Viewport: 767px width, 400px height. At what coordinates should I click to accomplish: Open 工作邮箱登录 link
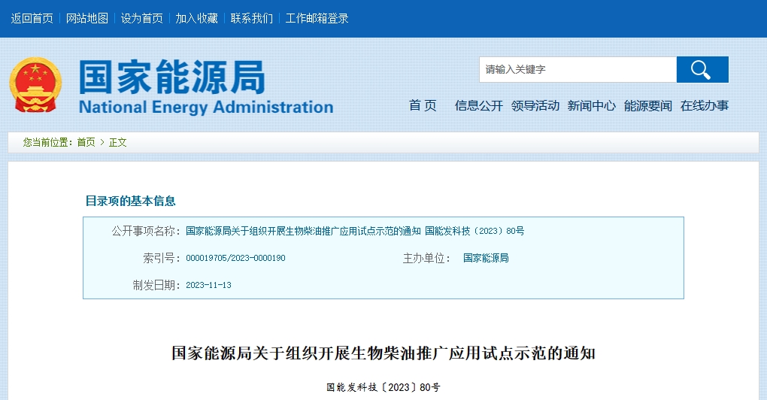317,19
